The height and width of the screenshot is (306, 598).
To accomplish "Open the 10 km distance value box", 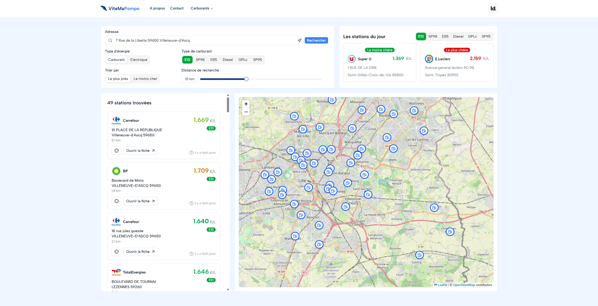I will tap(190, 79).
